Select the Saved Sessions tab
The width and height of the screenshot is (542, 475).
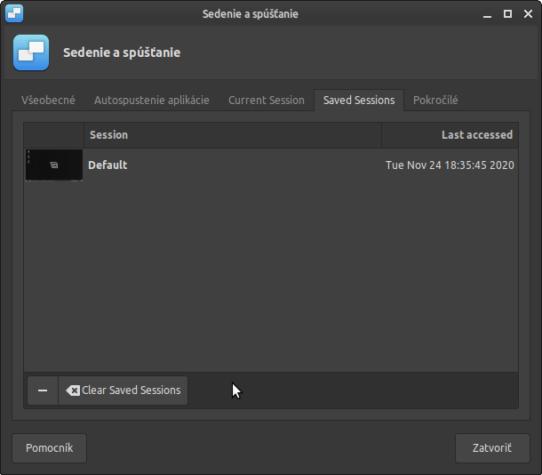pyautogui.click(x=359, y=101)
